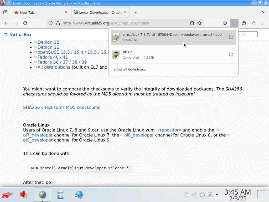The width and height of the screenshot is (269, 202).
Task: Open Fedora 40 / 41 download link
Action: click(x=53, y=57)
